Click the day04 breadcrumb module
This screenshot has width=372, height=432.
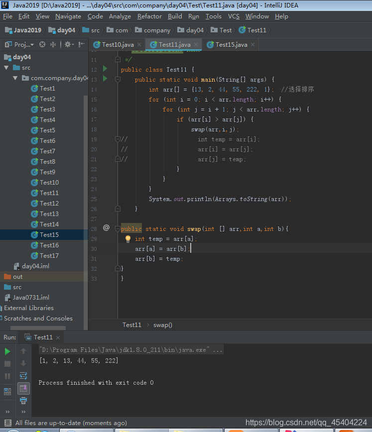62,30
